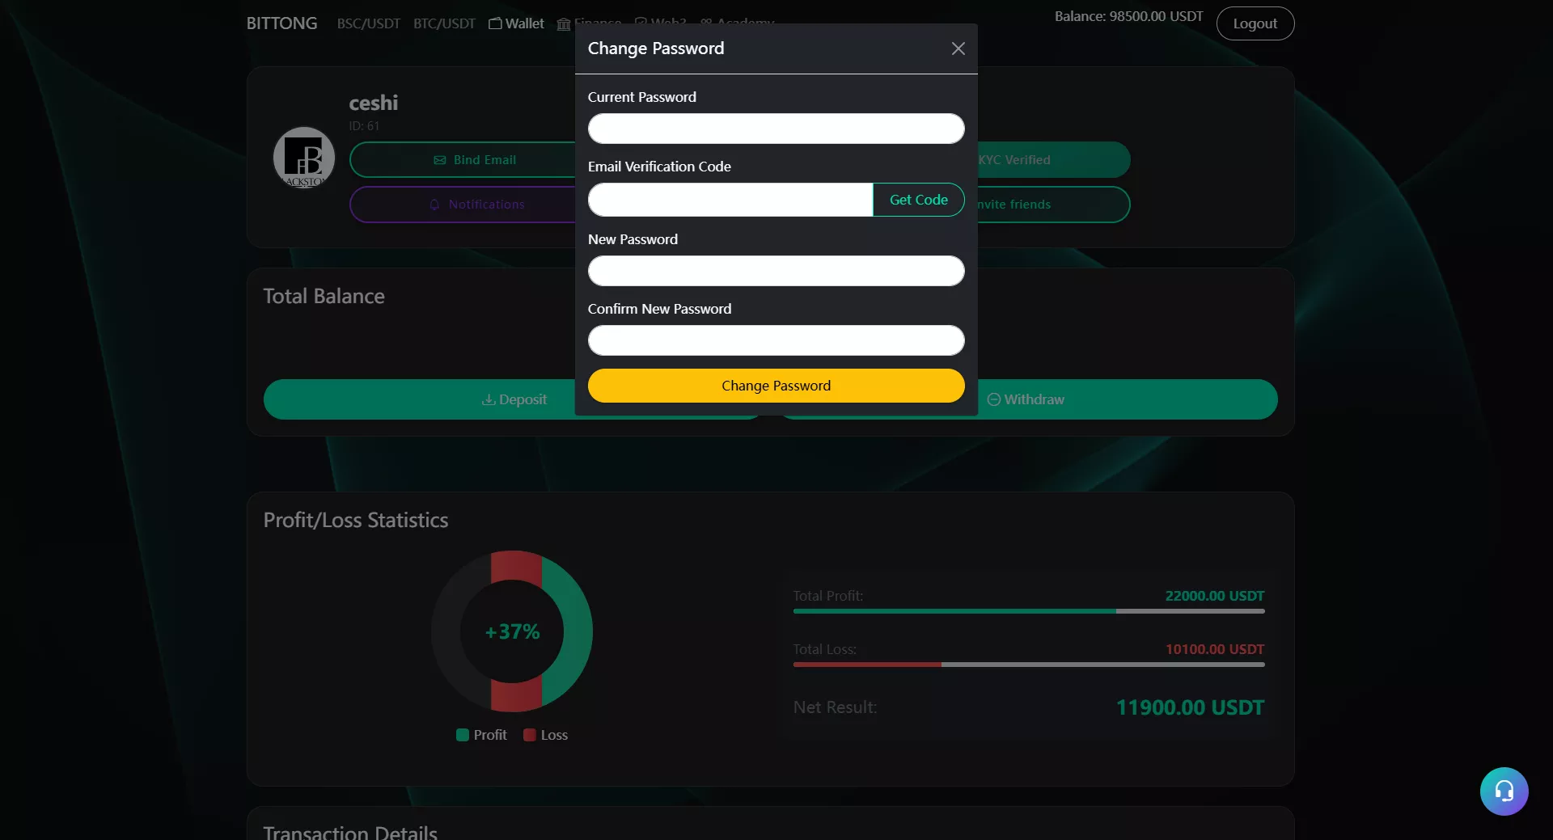Open the Wallet menu item
Screen dimensions: 1553x840
[517, 23]
